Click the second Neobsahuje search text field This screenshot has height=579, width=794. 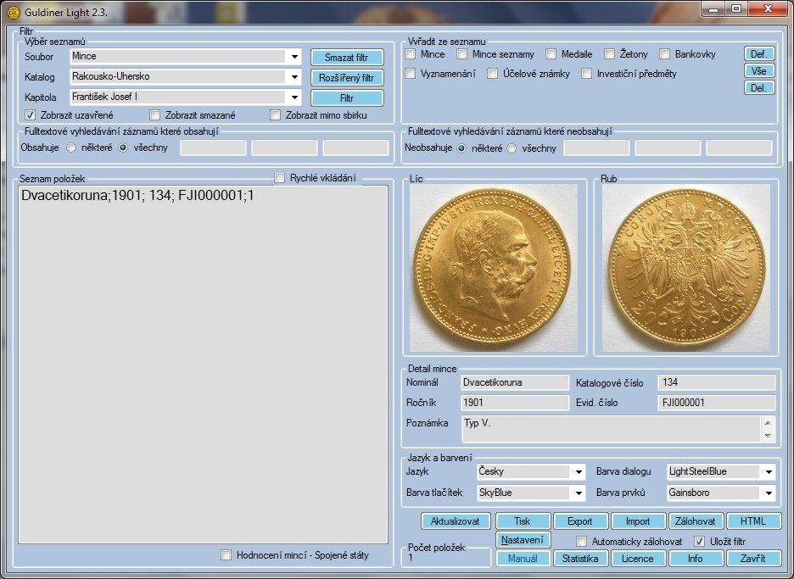[x=668, y=148]
